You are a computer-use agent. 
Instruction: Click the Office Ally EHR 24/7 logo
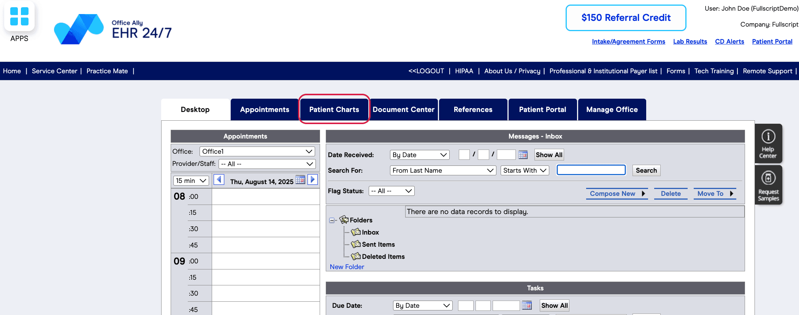[x=113, y=29]
